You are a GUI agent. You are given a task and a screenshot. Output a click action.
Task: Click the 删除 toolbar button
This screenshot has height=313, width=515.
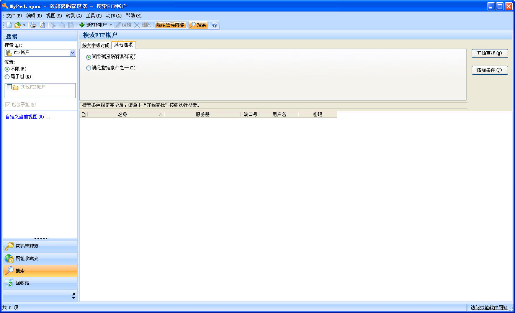(x=142, y=25)
